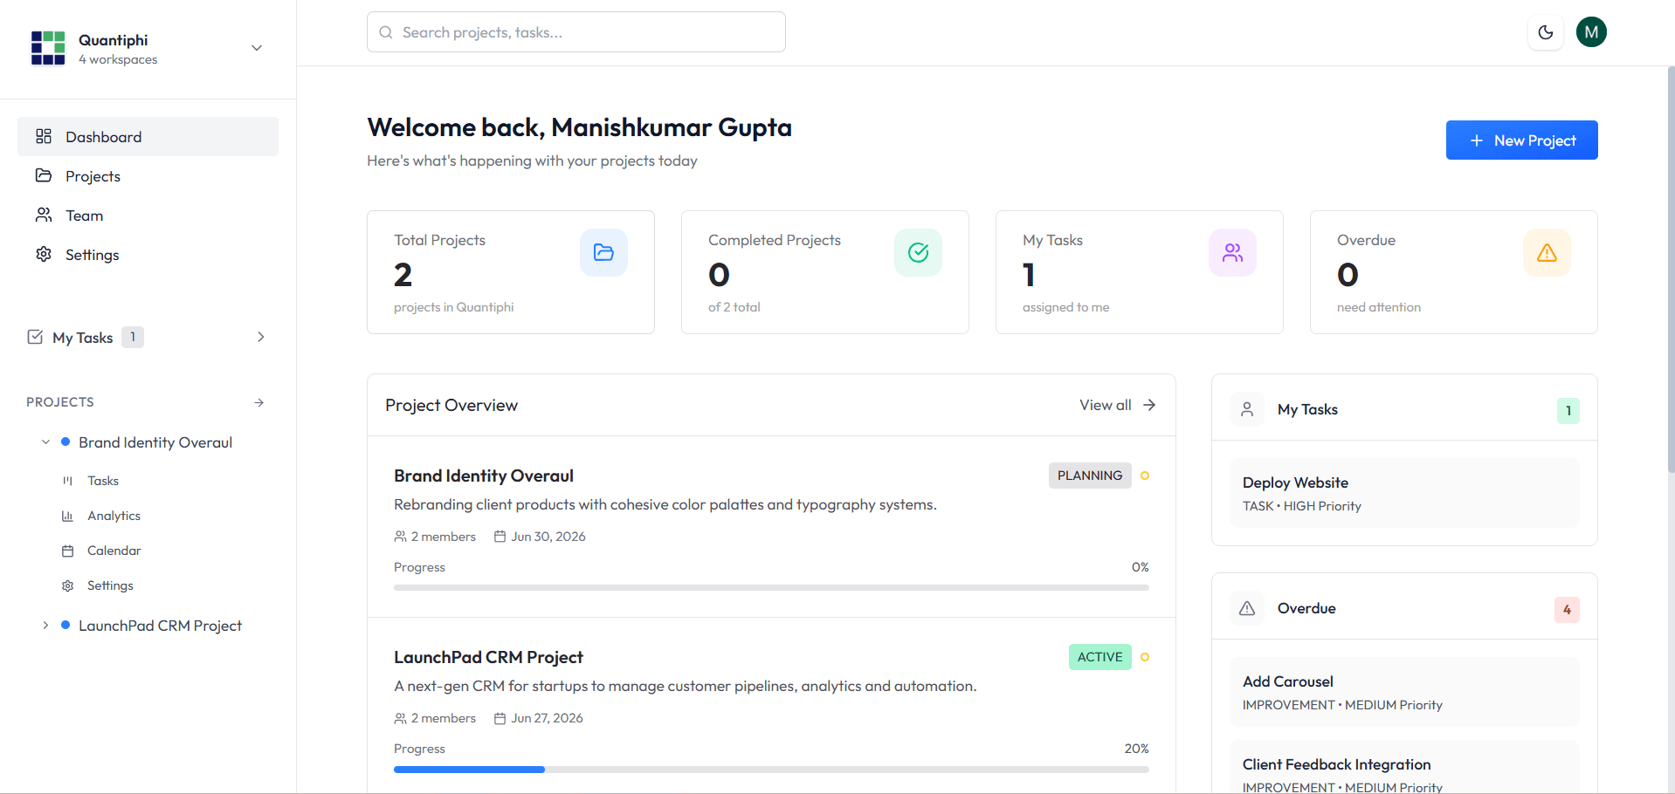Open the Team page
Screen dimensions: 1675x794
click(x=148, y=216)
